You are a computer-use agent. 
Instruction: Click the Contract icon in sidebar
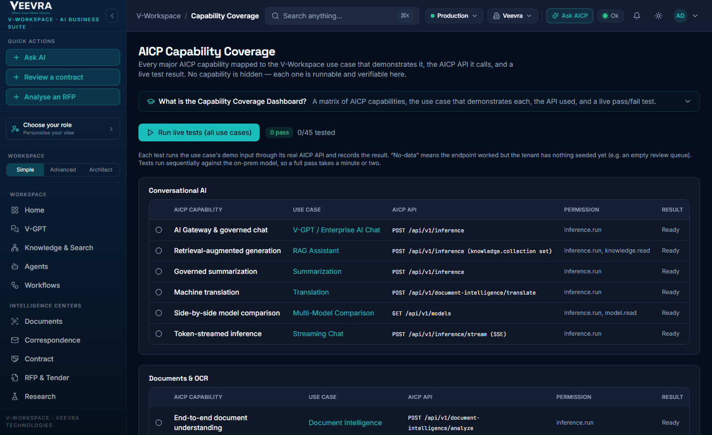15,359
